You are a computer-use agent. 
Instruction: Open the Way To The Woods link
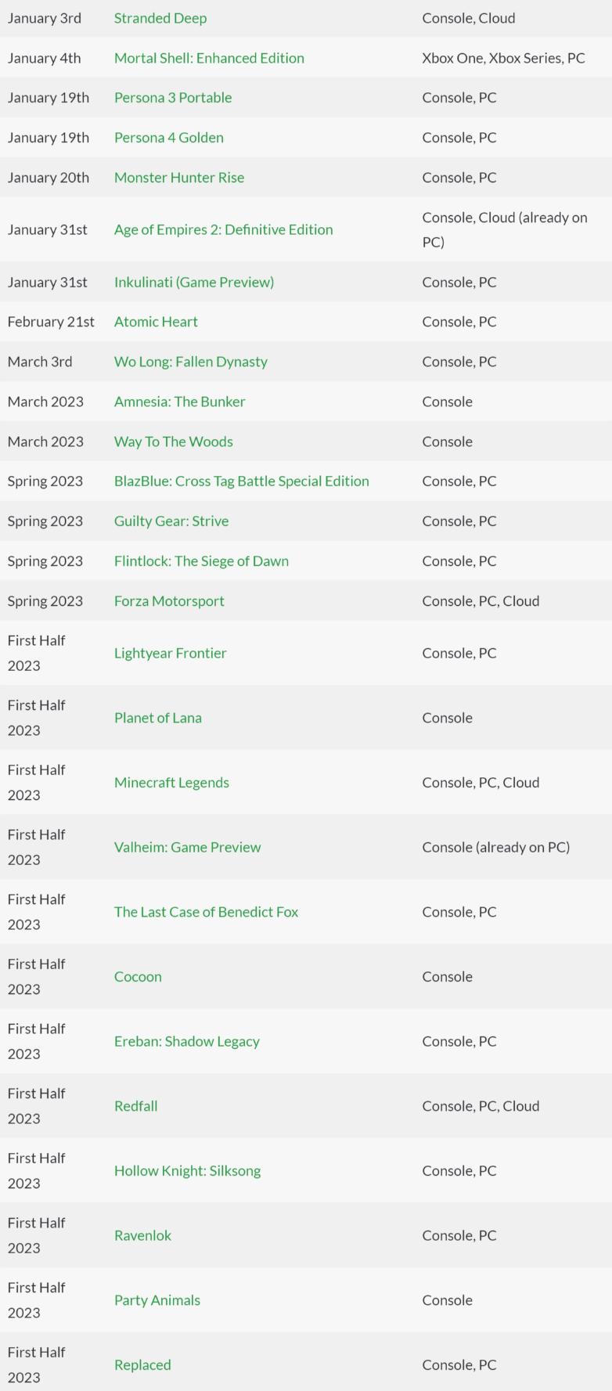[174, 441]
